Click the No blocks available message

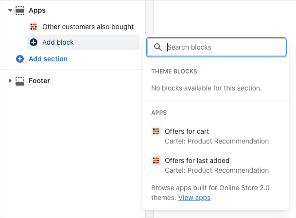[206, 88]
